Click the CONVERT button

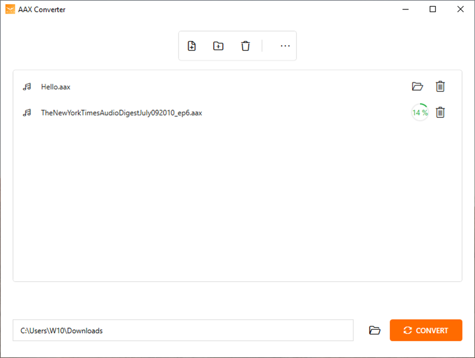(426, 330)
